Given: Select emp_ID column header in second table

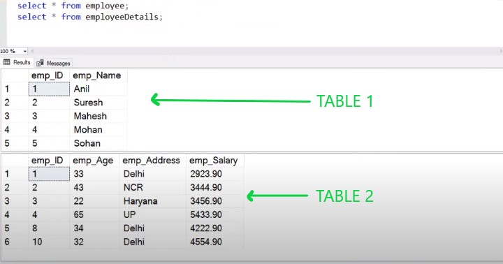Looking at the screenshot, I should pyautogui.click(x=49, y=161).
